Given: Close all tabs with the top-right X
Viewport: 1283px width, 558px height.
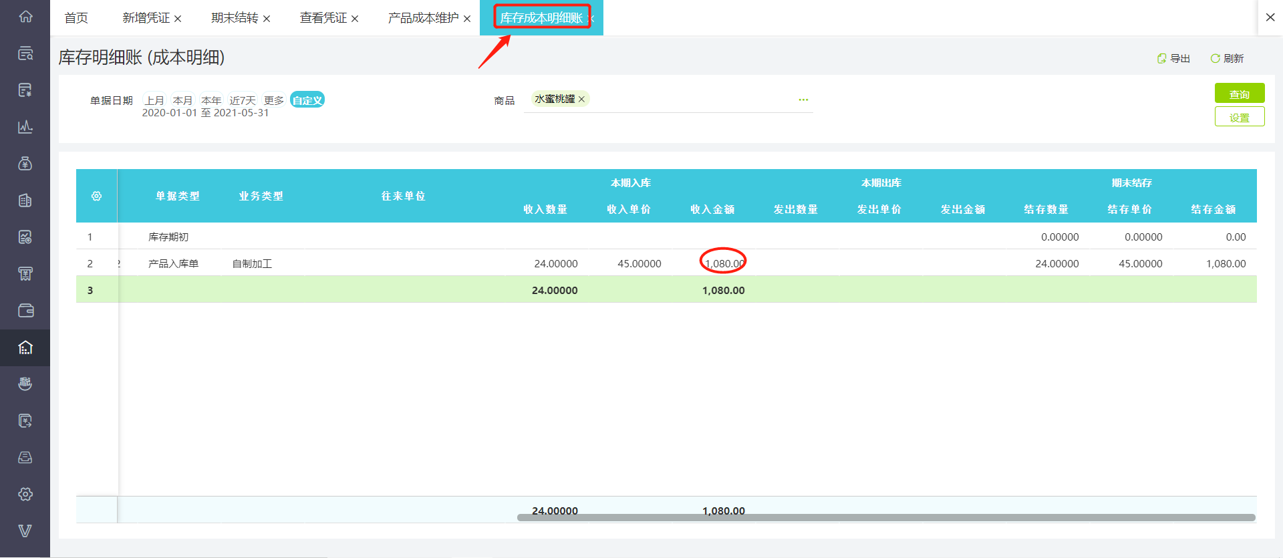Looking at the screenshot, I should tap(1270, 17).
